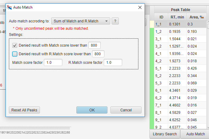
Task: Edit the R.Match score factor field
Action: pyautogui.click(x=113, y=63)
